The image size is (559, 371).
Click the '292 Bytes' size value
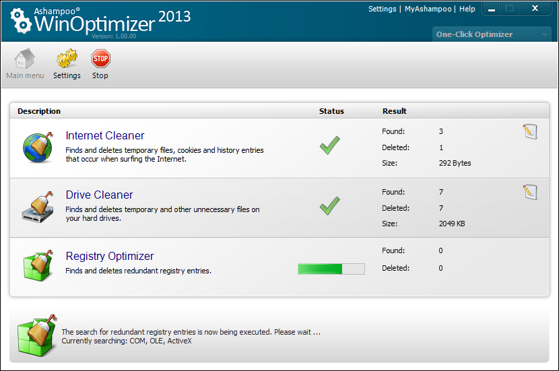click(455, 163)
